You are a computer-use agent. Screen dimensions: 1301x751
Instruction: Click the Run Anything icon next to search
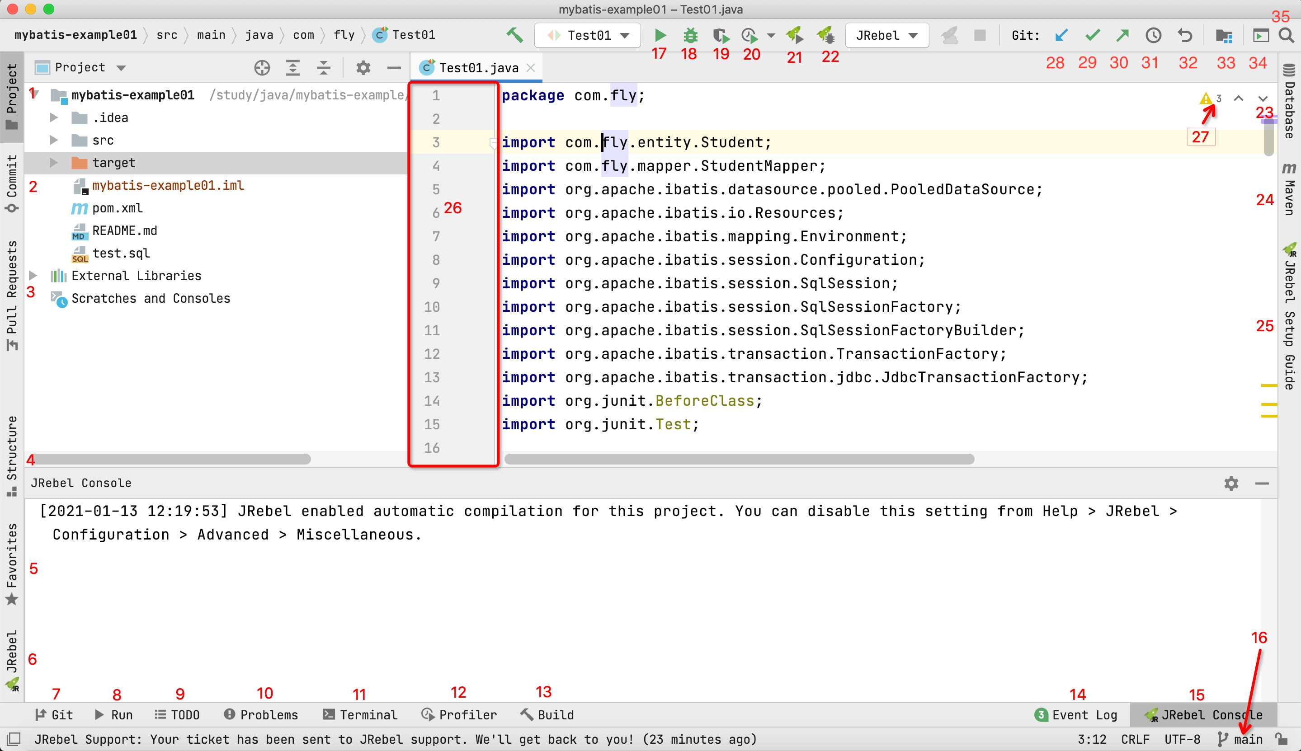1261,35
